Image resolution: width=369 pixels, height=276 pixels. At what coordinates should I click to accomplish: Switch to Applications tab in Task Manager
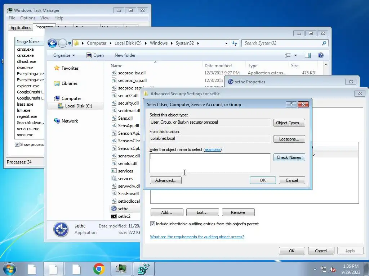(21, 27)
